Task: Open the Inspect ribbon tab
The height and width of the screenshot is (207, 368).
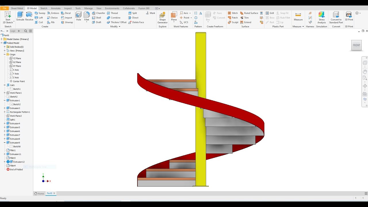Action: [68, 8]
